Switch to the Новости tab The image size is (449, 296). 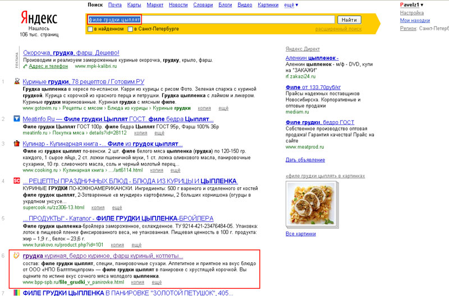click(x=178, y=5)
